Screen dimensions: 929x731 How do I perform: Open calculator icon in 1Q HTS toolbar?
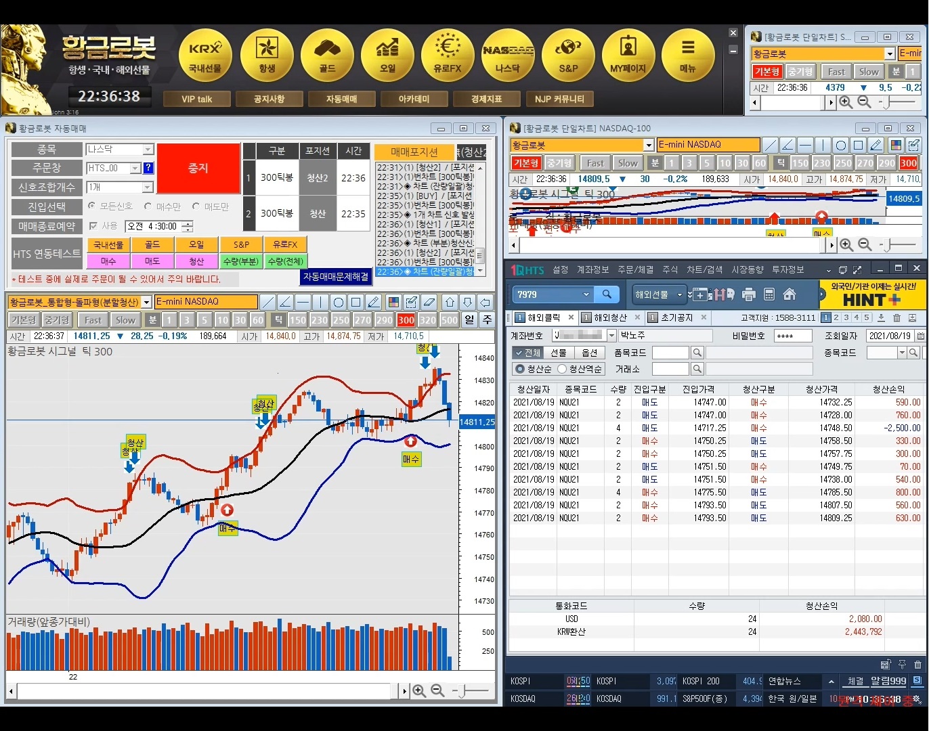(x=769, y=294)
